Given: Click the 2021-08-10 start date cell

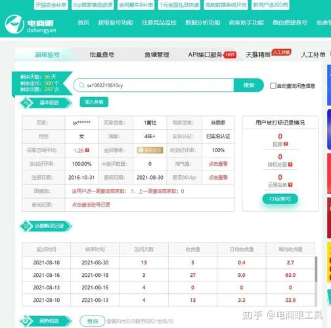Looking at the screenshot, I should coord(47,300).
